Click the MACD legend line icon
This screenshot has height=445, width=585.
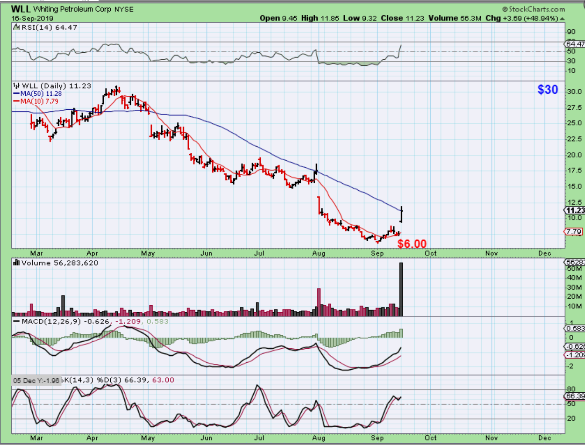[x=17, y=321]
